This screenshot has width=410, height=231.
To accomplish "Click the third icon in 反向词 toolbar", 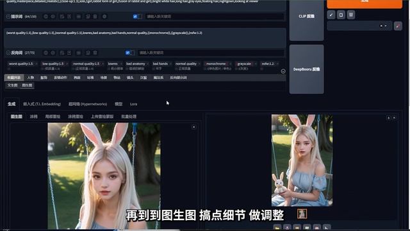I will 62,53.
